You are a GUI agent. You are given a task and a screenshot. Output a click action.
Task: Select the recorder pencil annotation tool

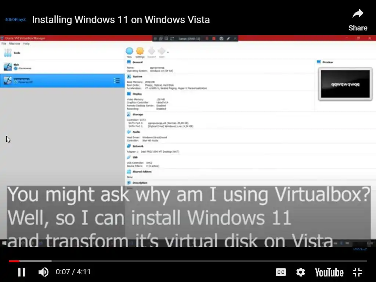(x=228, y=38)
